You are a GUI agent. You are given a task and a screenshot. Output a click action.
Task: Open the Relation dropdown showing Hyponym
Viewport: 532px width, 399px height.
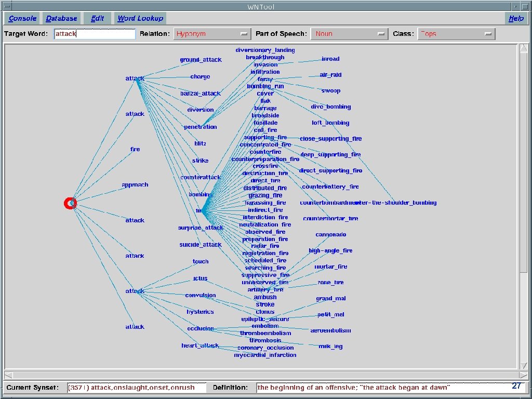click(212, 34)
